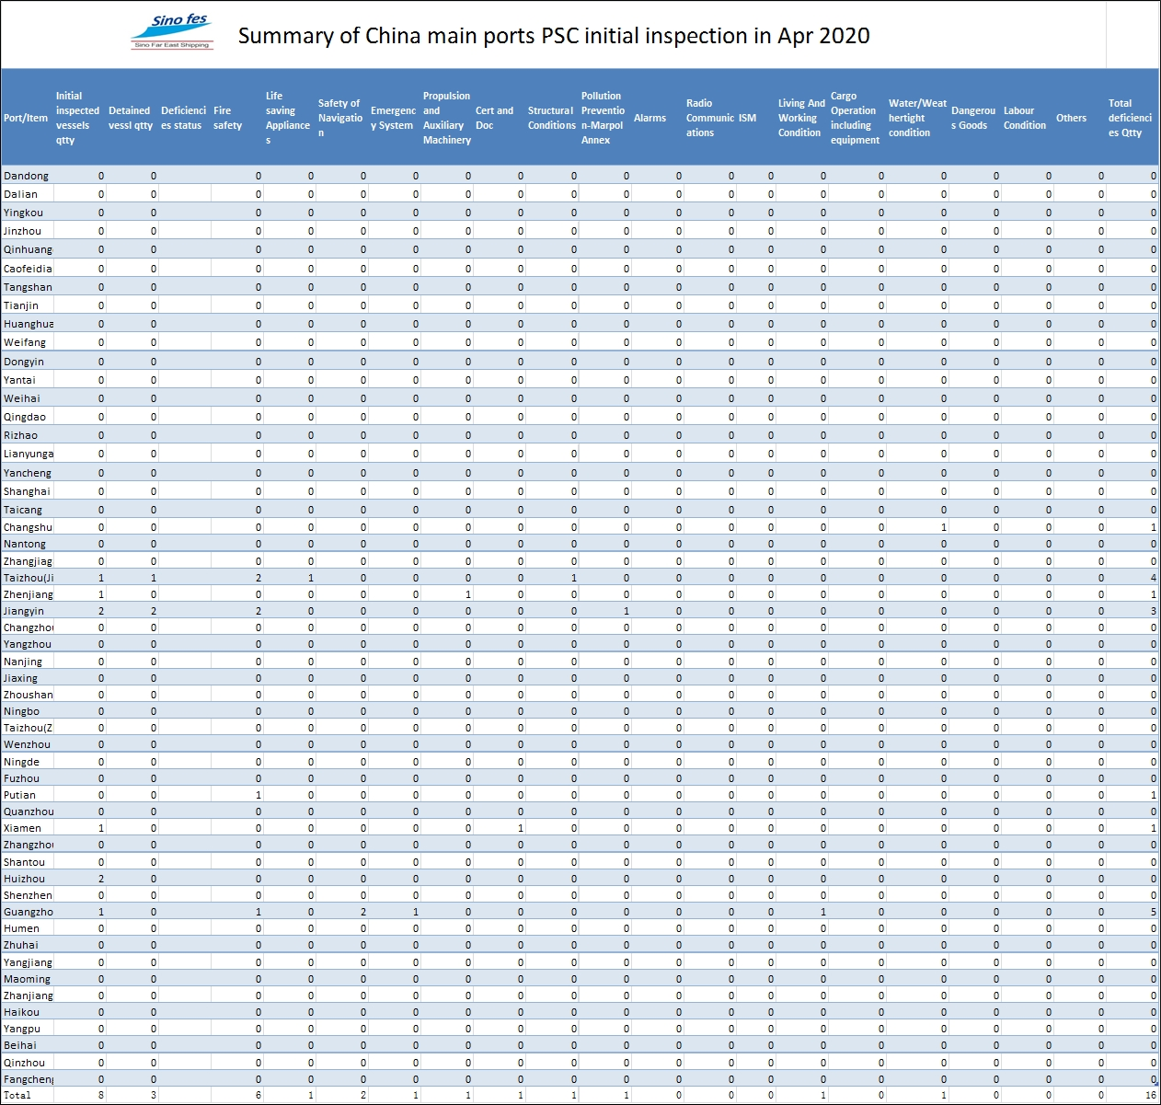Click the Sino fes logo

tap(173, 32)
